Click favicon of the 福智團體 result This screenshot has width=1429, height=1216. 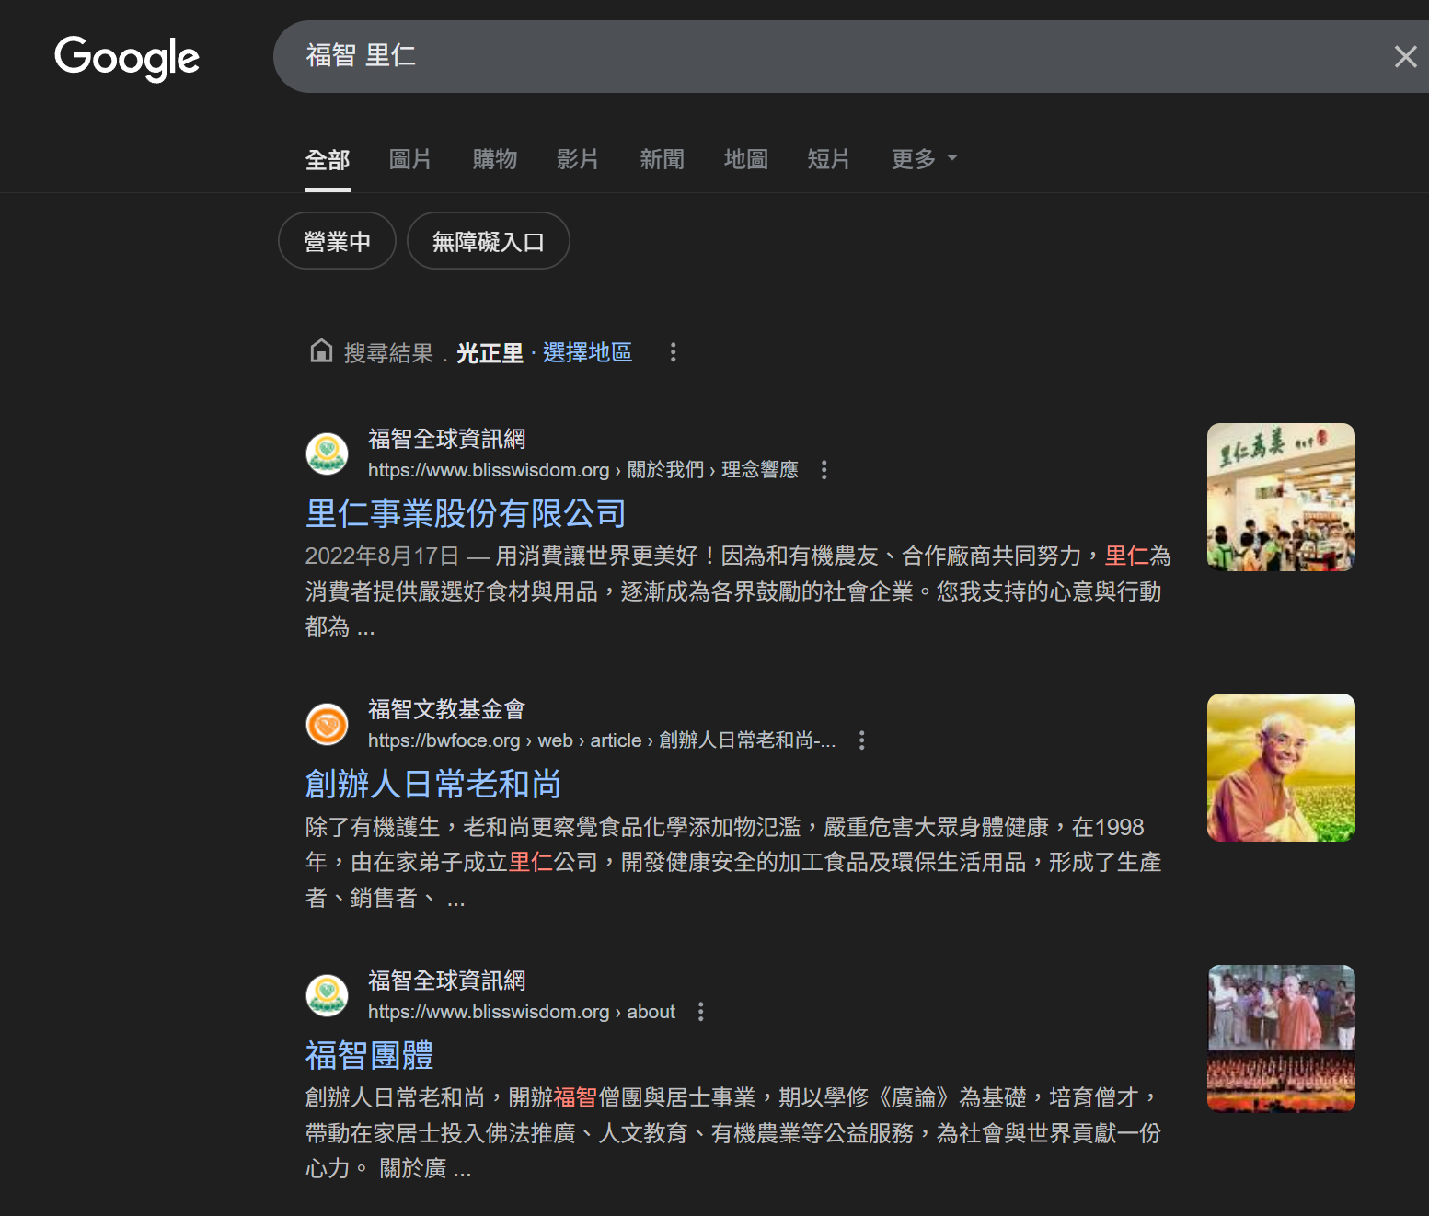(327, 995)
